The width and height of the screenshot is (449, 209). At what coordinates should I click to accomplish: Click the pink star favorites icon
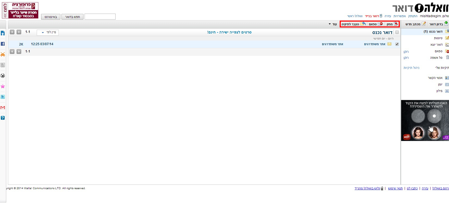tap(3, 86)
